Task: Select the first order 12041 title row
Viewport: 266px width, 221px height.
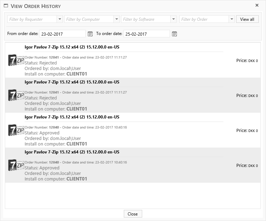Action: click(x=72, y=47)
